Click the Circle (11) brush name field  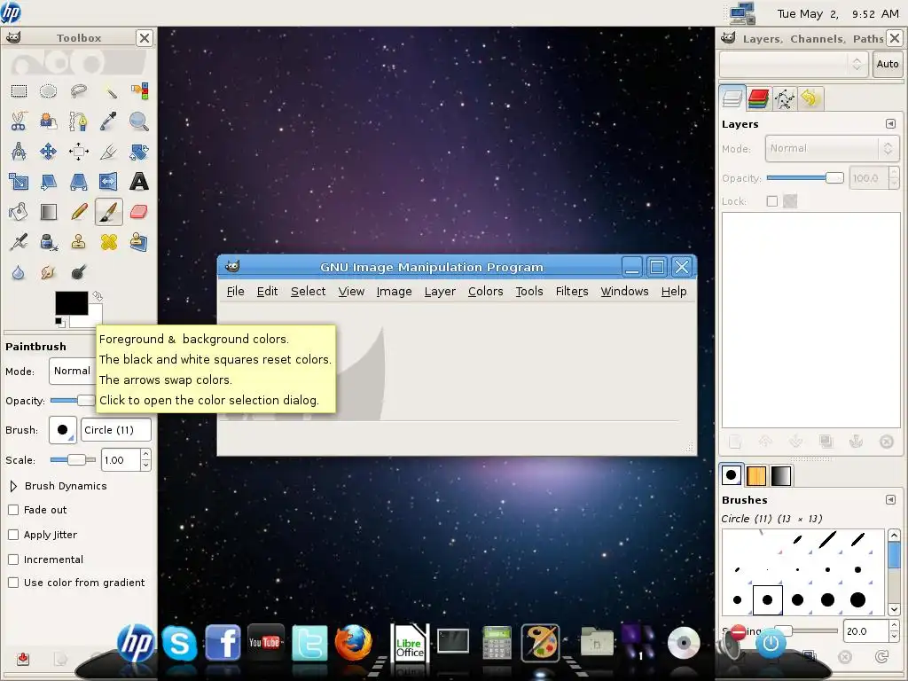(x=116, y=430)
